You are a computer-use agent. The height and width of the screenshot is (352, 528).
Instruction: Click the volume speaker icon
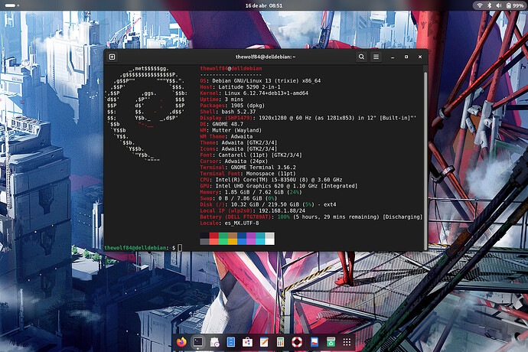[499, 5]
